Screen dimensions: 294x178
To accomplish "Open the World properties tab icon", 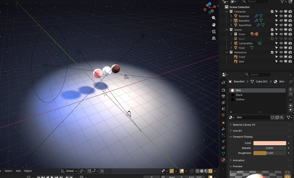I will click(x=223, y=115).
